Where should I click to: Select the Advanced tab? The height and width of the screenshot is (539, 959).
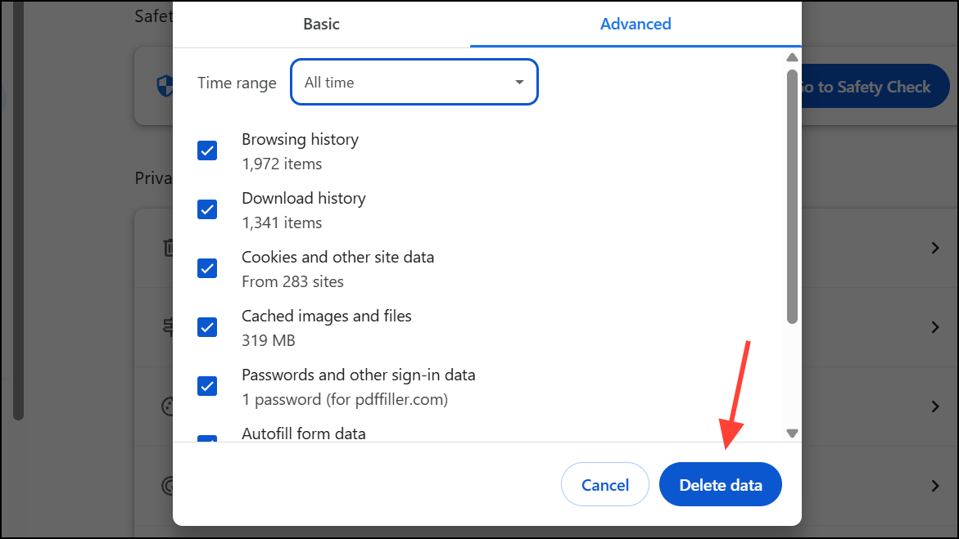[x=636, y=24]
